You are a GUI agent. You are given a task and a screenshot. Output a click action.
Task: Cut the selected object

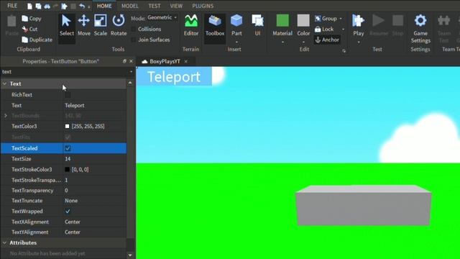pyautogui.click(x=29, y=29)
